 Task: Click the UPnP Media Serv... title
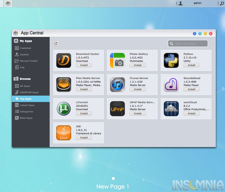tap(142, 102)
